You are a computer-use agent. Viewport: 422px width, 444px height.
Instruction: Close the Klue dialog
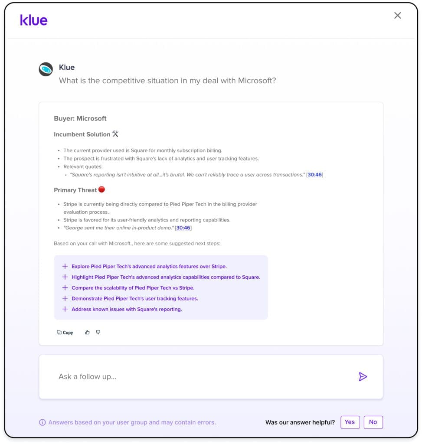point(397,16)
